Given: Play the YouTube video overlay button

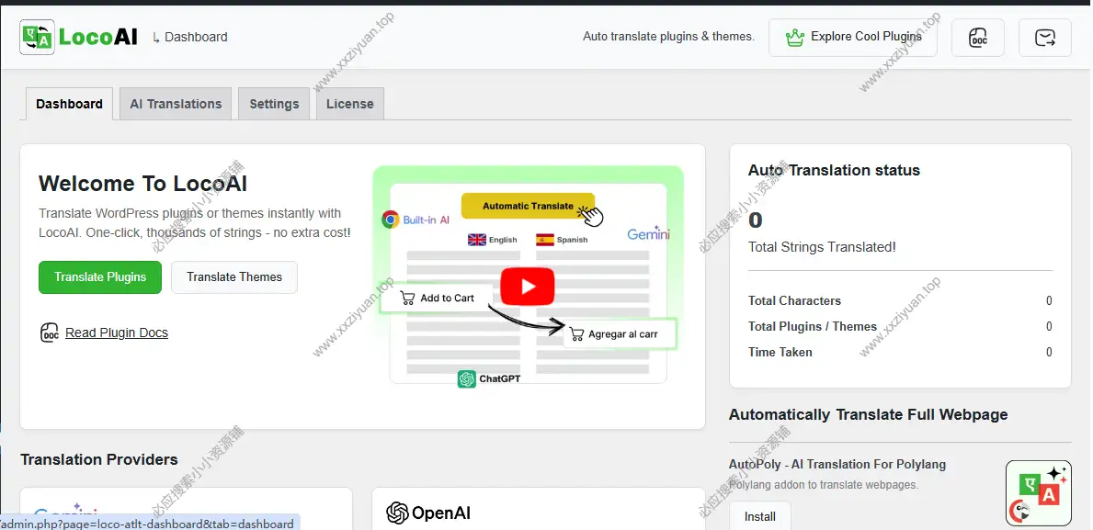Looking at the screenshot, I should (528, 287).
